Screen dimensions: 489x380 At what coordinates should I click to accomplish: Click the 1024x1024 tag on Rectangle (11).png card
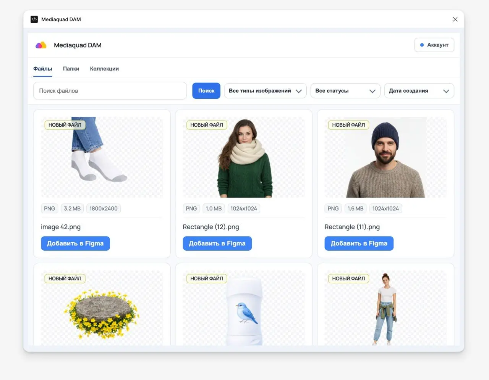pos(385,209)
